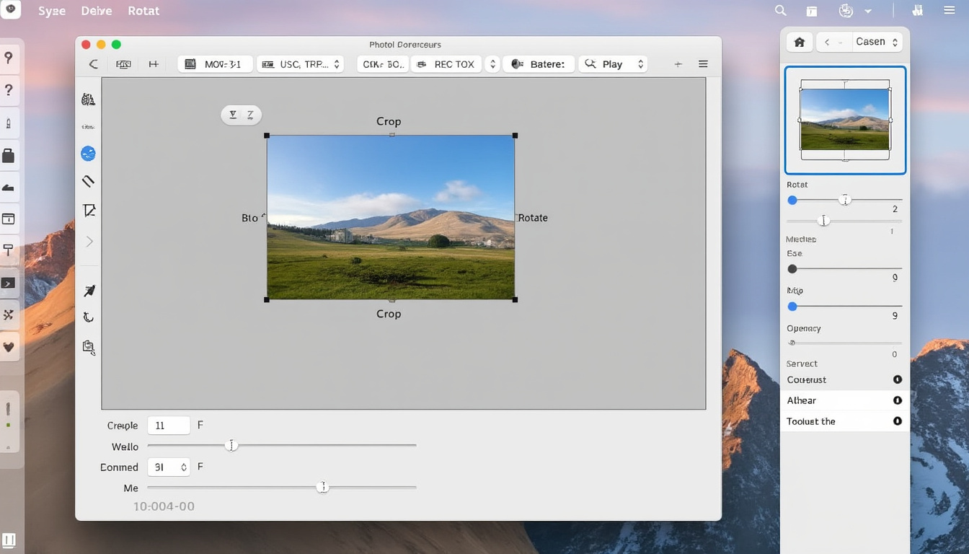
Task: Click the Crop label above the photo
Action: (x=389, y=122)
